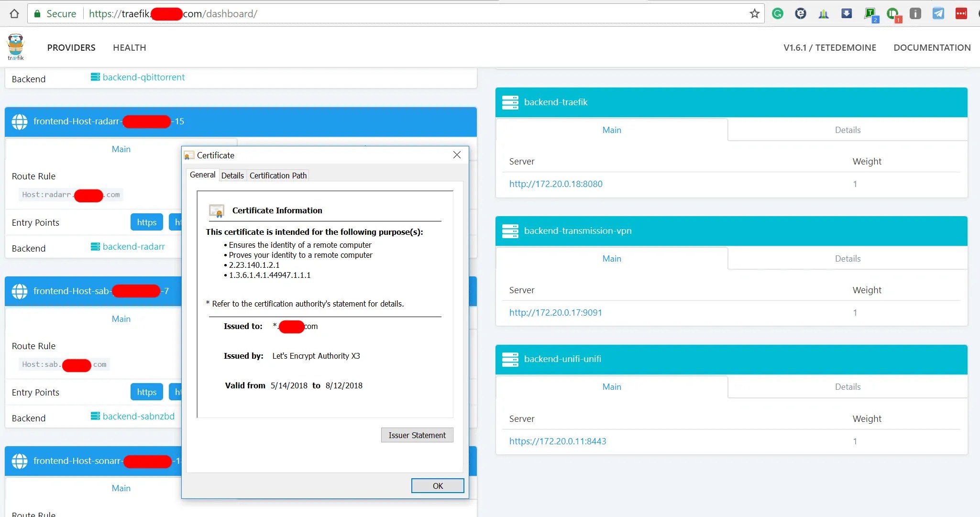This screenshot has height=517, width=980.
Task: Close the Certificate dialog with X
Action: coord(457,155)
